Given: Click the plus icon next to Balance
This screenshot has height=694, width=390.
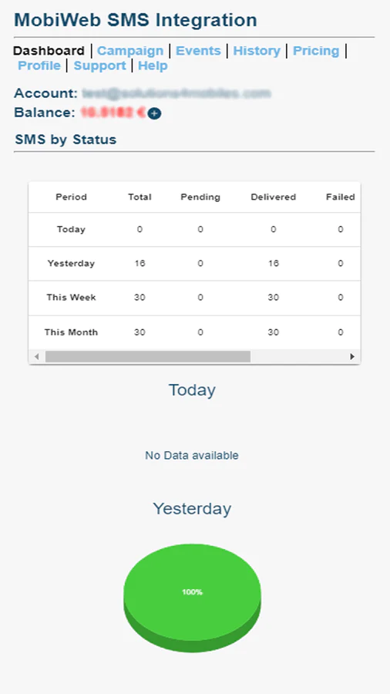Looking at the screenshot, I should click(154, 114).
